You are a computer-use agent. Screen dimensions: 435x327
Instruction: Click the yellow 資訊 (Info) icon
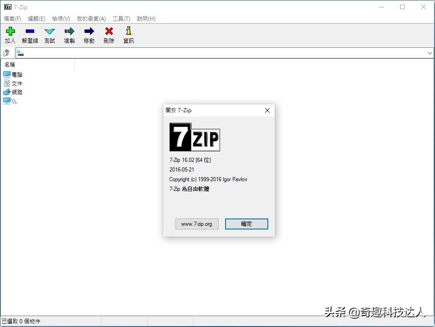click(129, 30)
